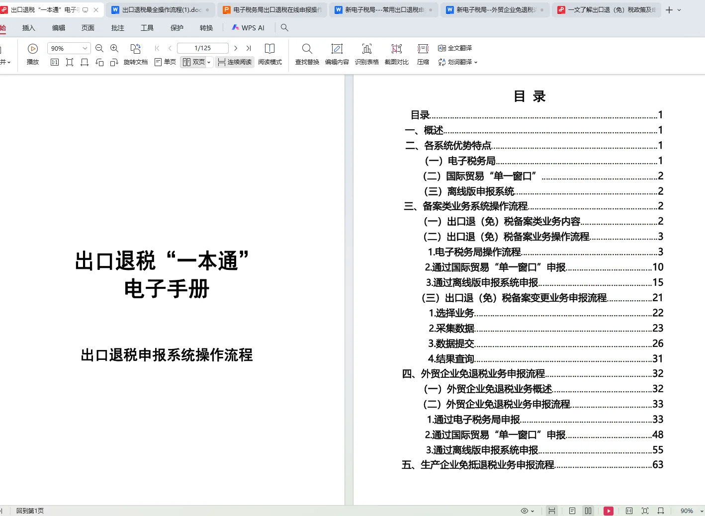Zoom in using the magnifier plus icon
705x516 pixels.
[114, 48]
